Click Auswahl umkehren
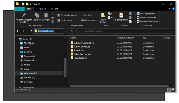 click(147, 21)
